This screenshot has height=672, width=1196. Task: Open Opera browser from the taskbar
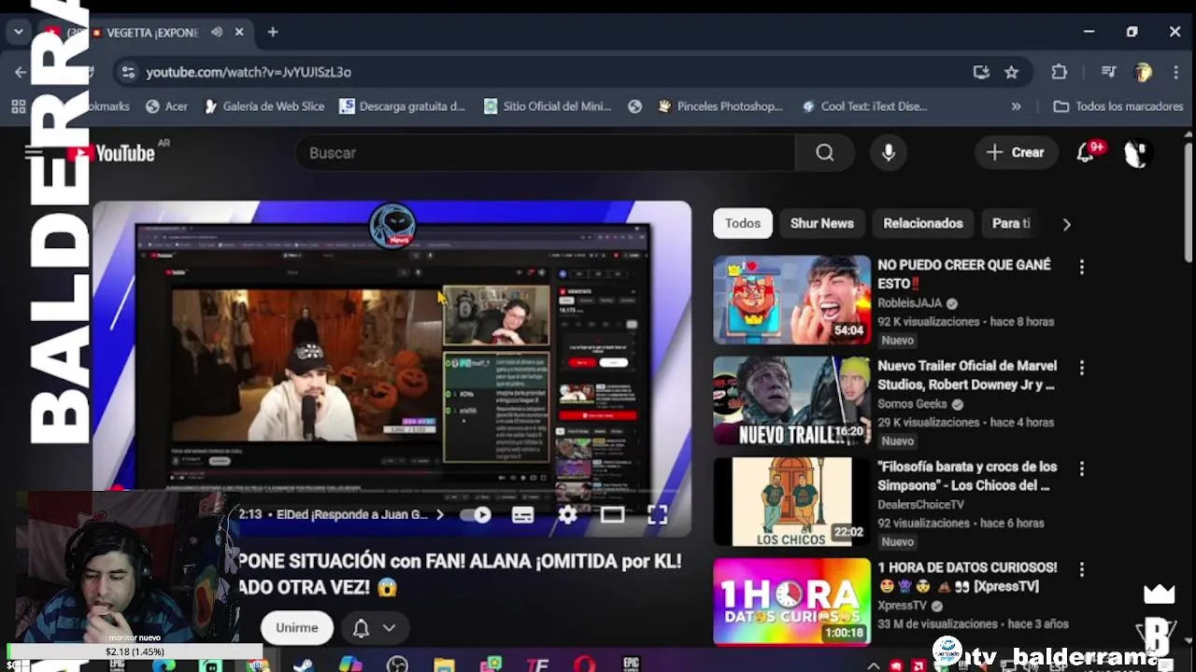pyautogui.click(x=585, y=665)
